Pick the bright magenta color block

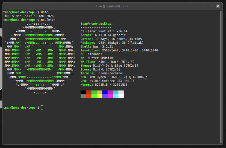point(110,96)
